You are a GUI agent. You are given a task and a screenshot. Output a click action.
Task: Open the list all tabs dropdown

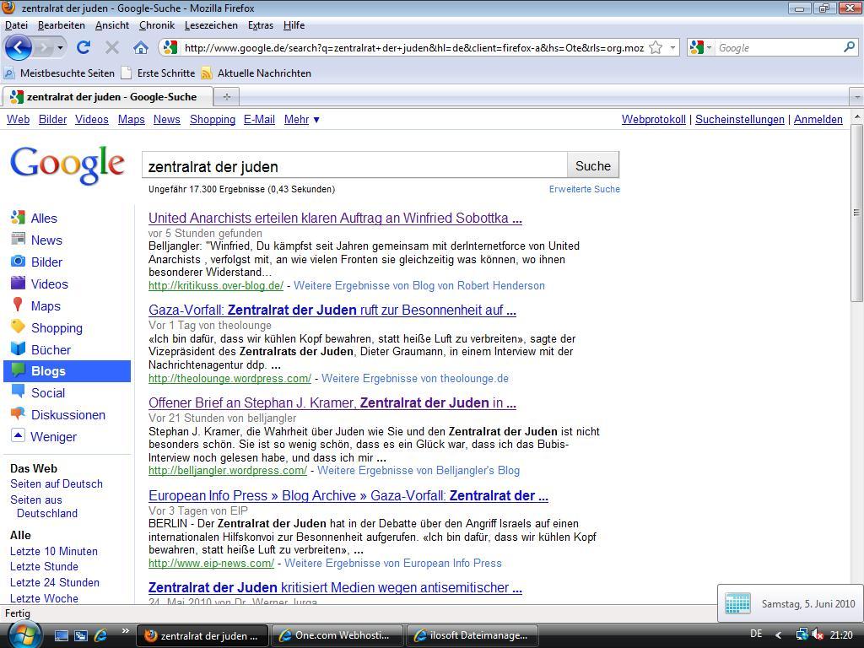856,97
